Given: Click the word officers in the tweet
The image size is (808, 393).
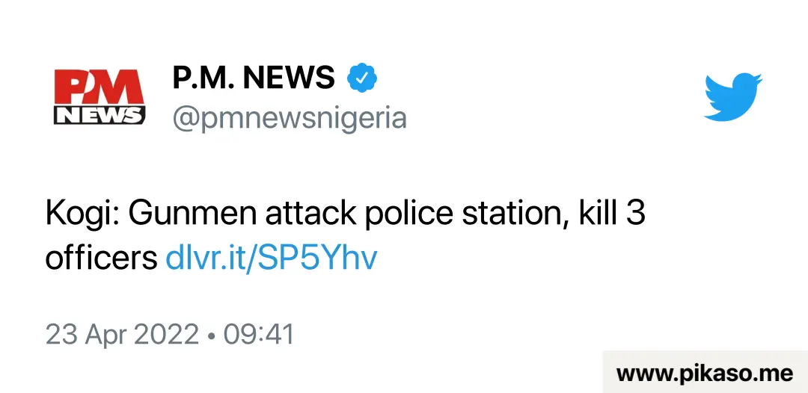Looking at the screenshot, I should pyautogui.click(x=101, y=258).
